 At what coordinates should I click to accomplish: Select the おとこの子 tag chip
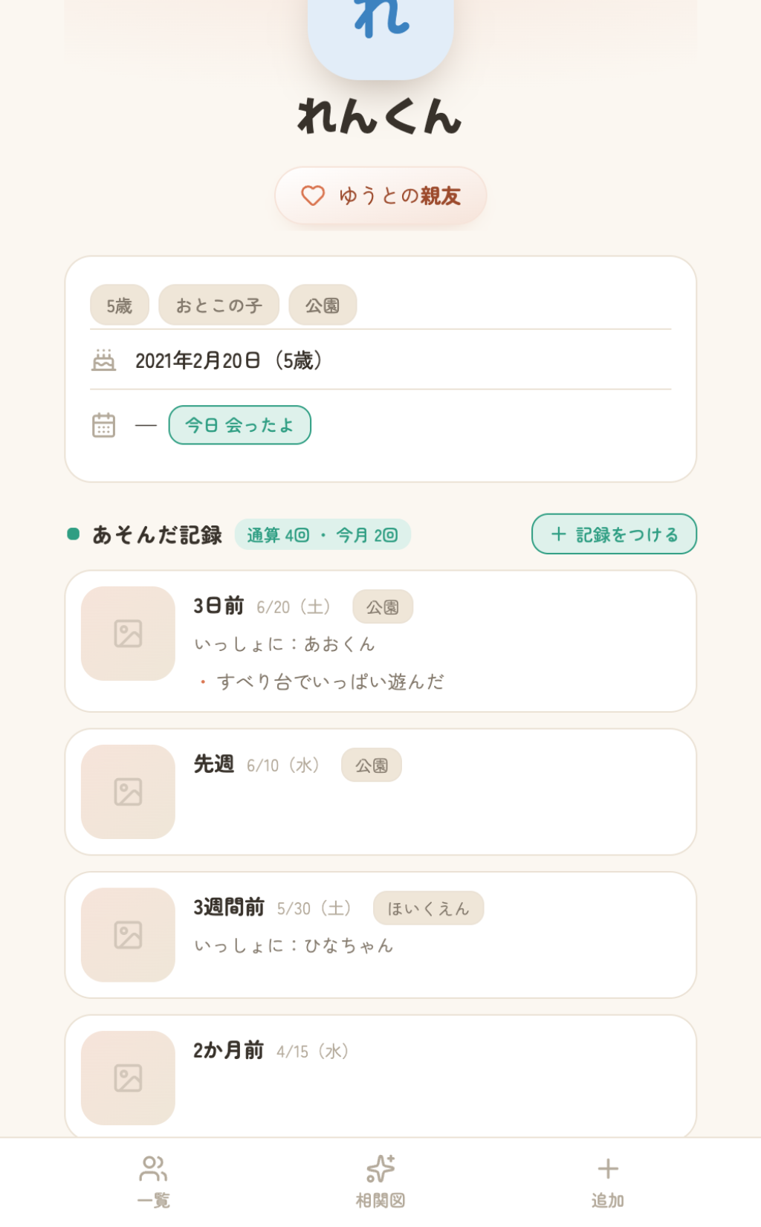tap(218, 305)
